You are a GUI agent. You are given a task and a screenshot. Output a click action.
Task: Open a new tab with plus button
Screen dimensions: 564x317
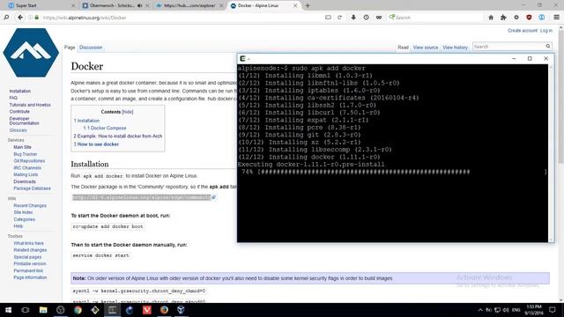click(308, 5)
